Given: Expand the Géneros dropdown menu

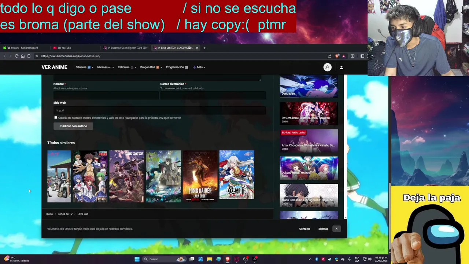Looking at the screenshot, I should point(84,67).
